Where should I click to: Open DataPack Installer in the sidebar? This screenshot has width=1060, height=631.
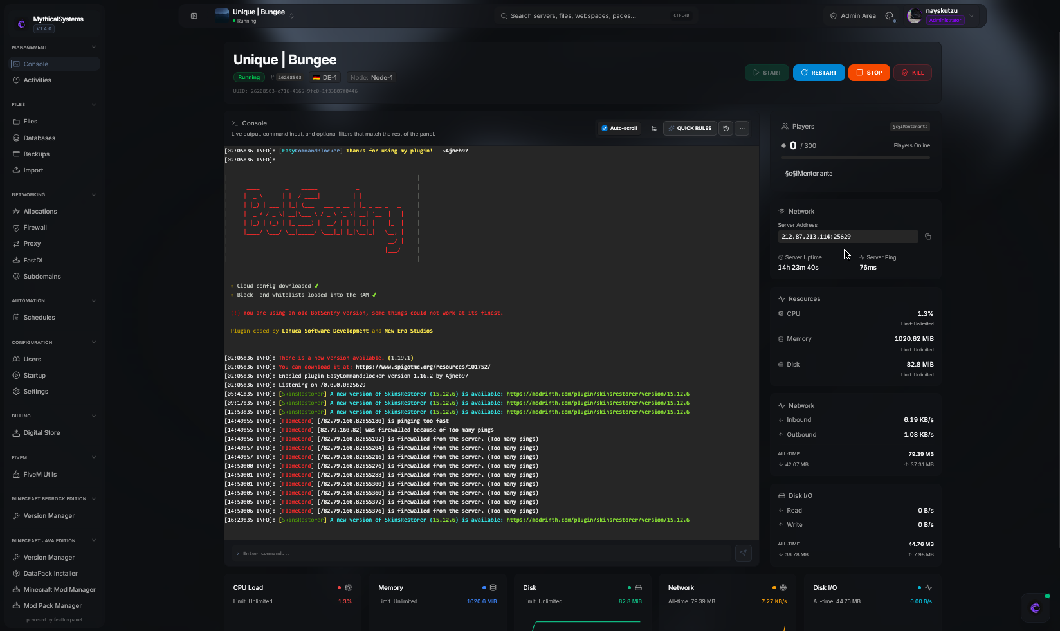click(x=55, y=574)
